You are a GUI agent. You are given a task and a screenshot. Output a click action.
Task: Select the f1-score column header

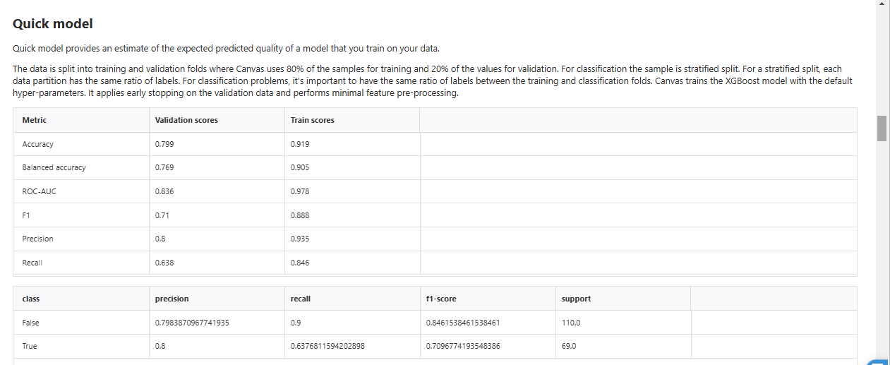(441, 299)
